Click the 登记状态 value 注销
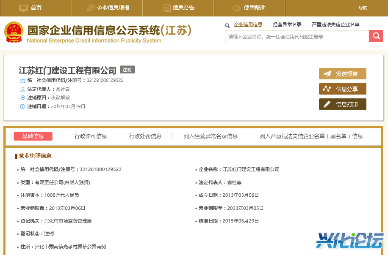This screenshot has width=388, height=255. pyautogui.click(x=49, y=234)
